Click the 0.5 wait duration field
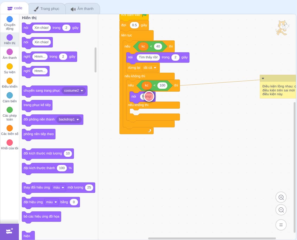The height and width of the screenshot is (240, 297). point(134,25)
